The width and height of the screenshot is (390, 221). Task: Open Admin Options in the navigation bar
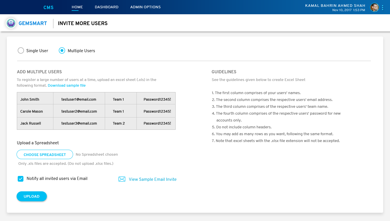[x=145, y=7]
